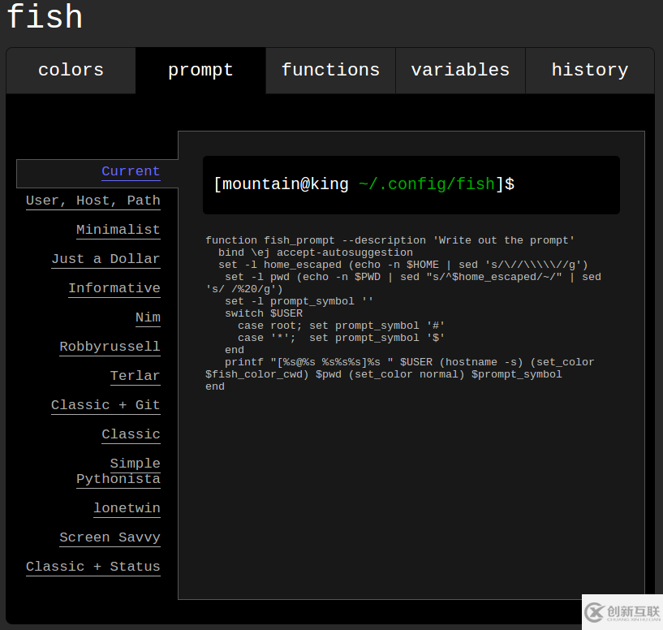Select the Robbyrussell prompt style
Screen dimensions: 663x630
click(x=110, y=347)
